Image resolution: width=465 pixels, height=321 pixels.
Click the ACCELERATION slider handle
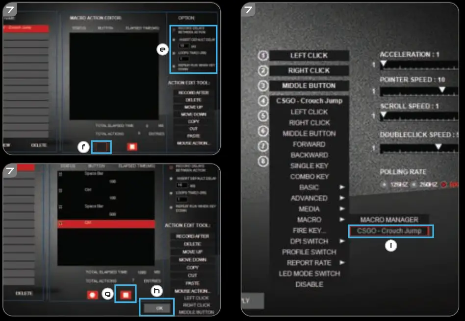point(384,63)
